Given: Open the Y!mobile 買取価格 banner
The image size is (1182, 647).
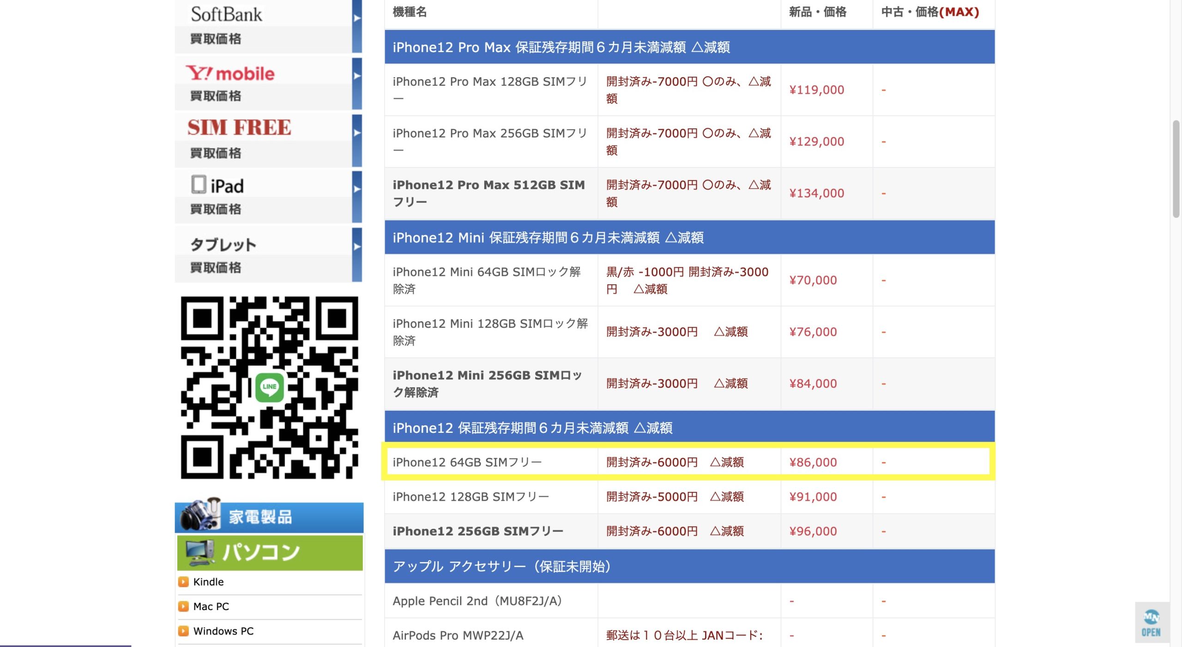Looking at the screenshot, I should tap(268, 84).
